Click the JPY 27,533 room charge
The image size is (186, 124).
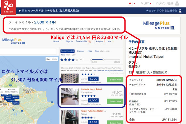click(170, 101)
